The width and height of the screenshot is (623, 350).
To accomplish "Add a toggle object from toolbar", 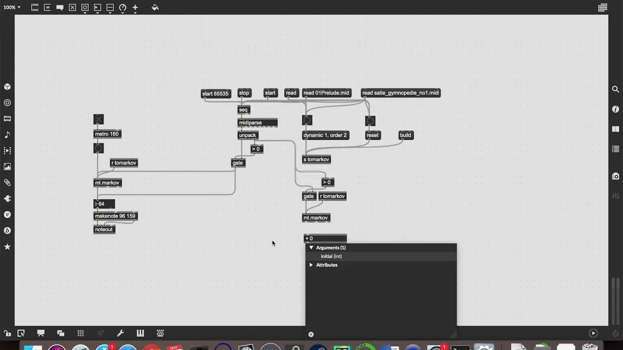I will pyautogui.click(x=73, y=7).
